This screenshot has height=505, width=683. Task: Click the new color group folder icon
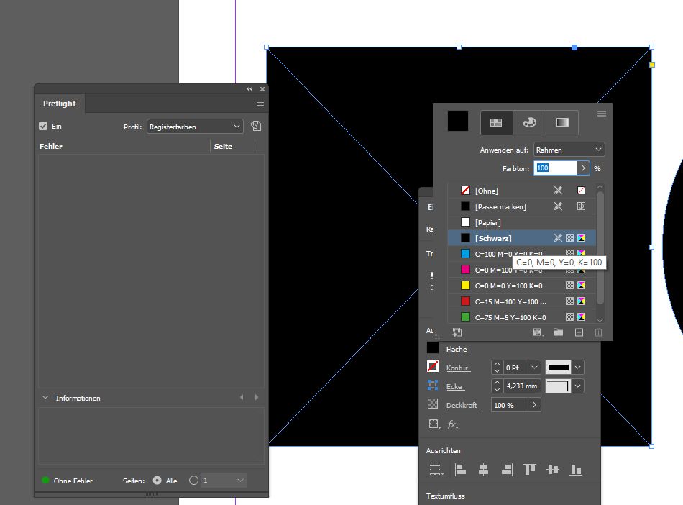click(x=558, y=332)
